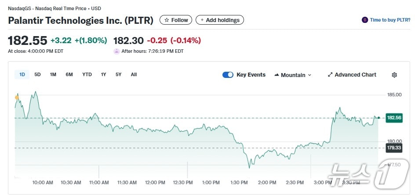
Task: Click the after-hours moon icon
Action: [x=116, y=51]
